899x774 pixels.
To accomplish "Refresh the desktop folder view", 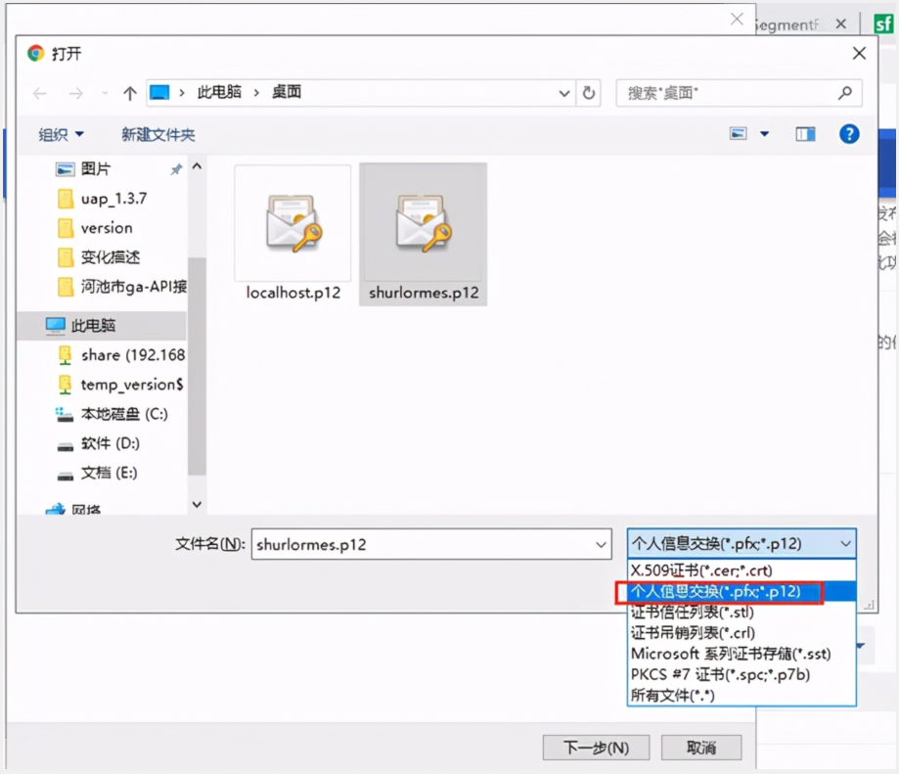I will point(589,93).
